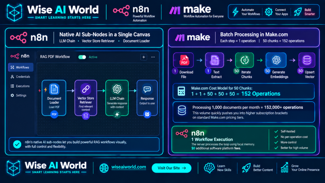Click the globe icon beside wiseaiworld.com
Screen dimensions: 325x183
[104, 168]
